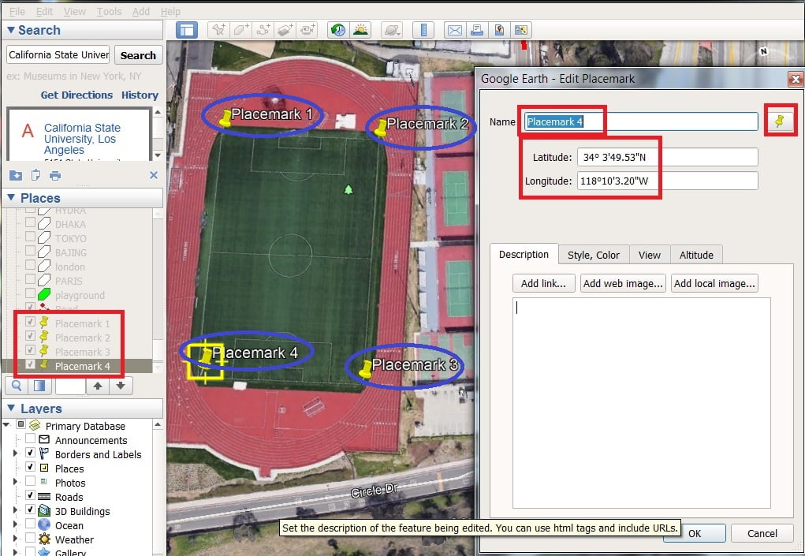
Task: Expand the Photos layer node
Action: [x=15, y=482]
